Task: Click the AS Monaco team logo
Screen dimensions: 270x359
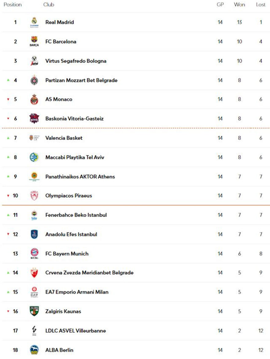Action: click(x=34, y=100)
